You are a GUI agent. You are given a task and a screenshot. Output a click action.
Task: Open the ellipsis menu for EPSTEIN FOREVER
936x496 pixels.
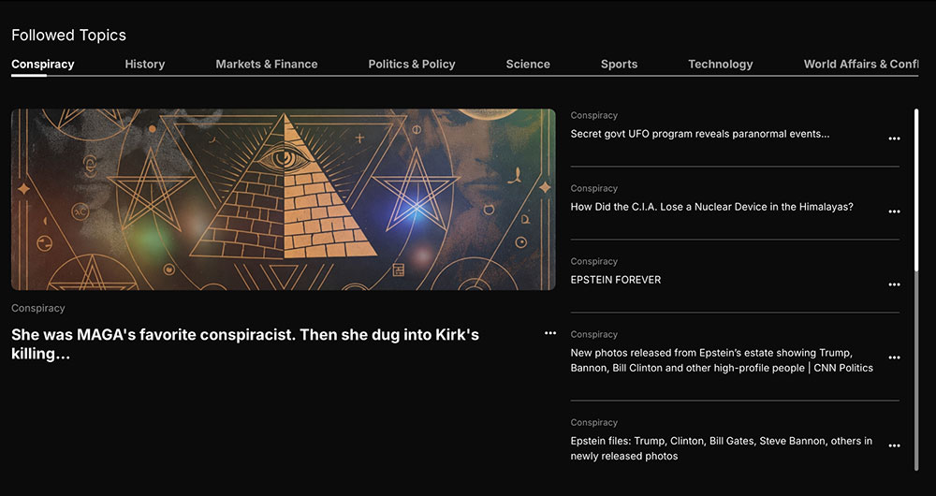pos(894,284)
